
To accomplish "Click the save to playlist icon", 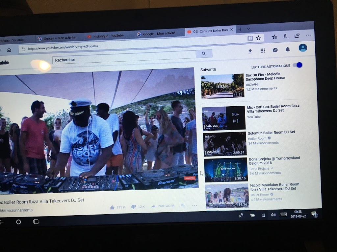I will [183, 206].
